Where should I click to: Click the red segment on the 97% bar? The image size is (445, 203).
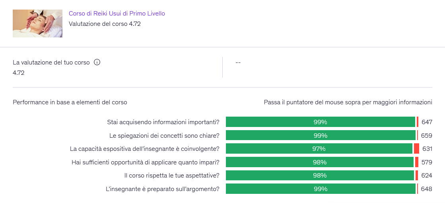pyautogui.click(x=416, y=149)
